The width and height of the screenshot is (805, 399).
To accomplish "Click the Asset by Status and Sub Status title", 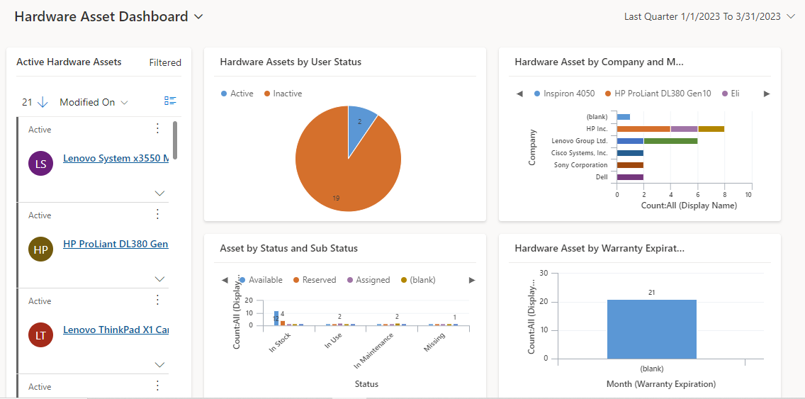I will tap(288, 249).
